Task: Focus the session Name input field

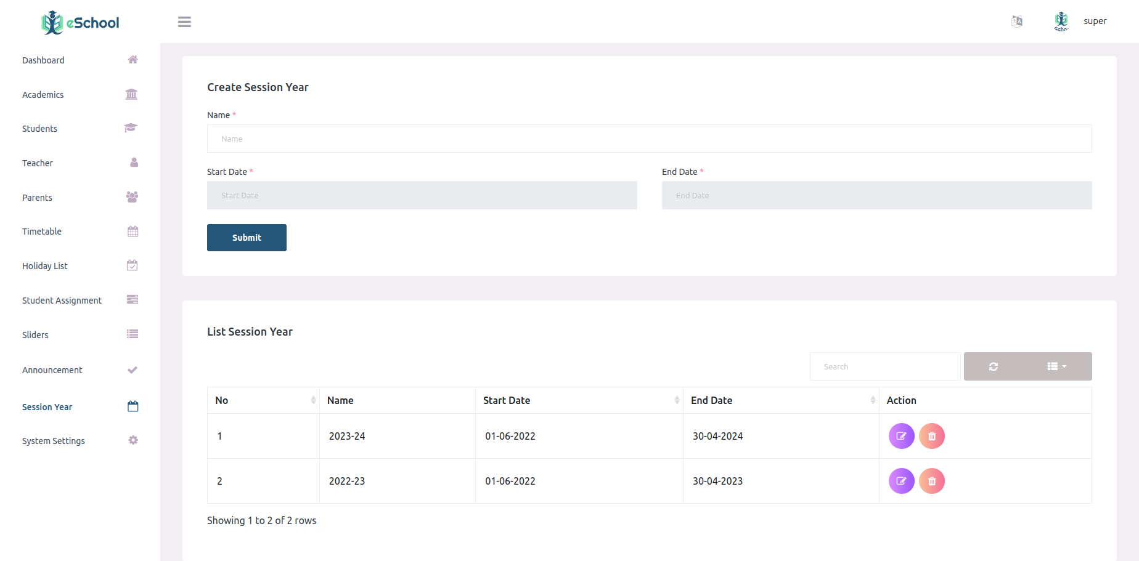Action: coord(649,139)
